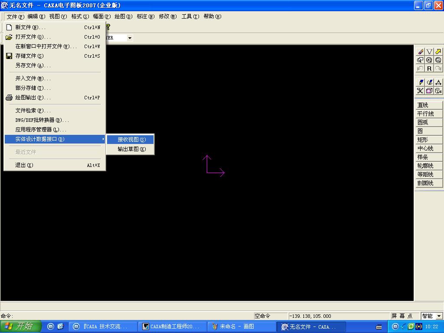Open 文件检索(F) from the menu
This screenshot has width=444, height=333.
point(55,111)
